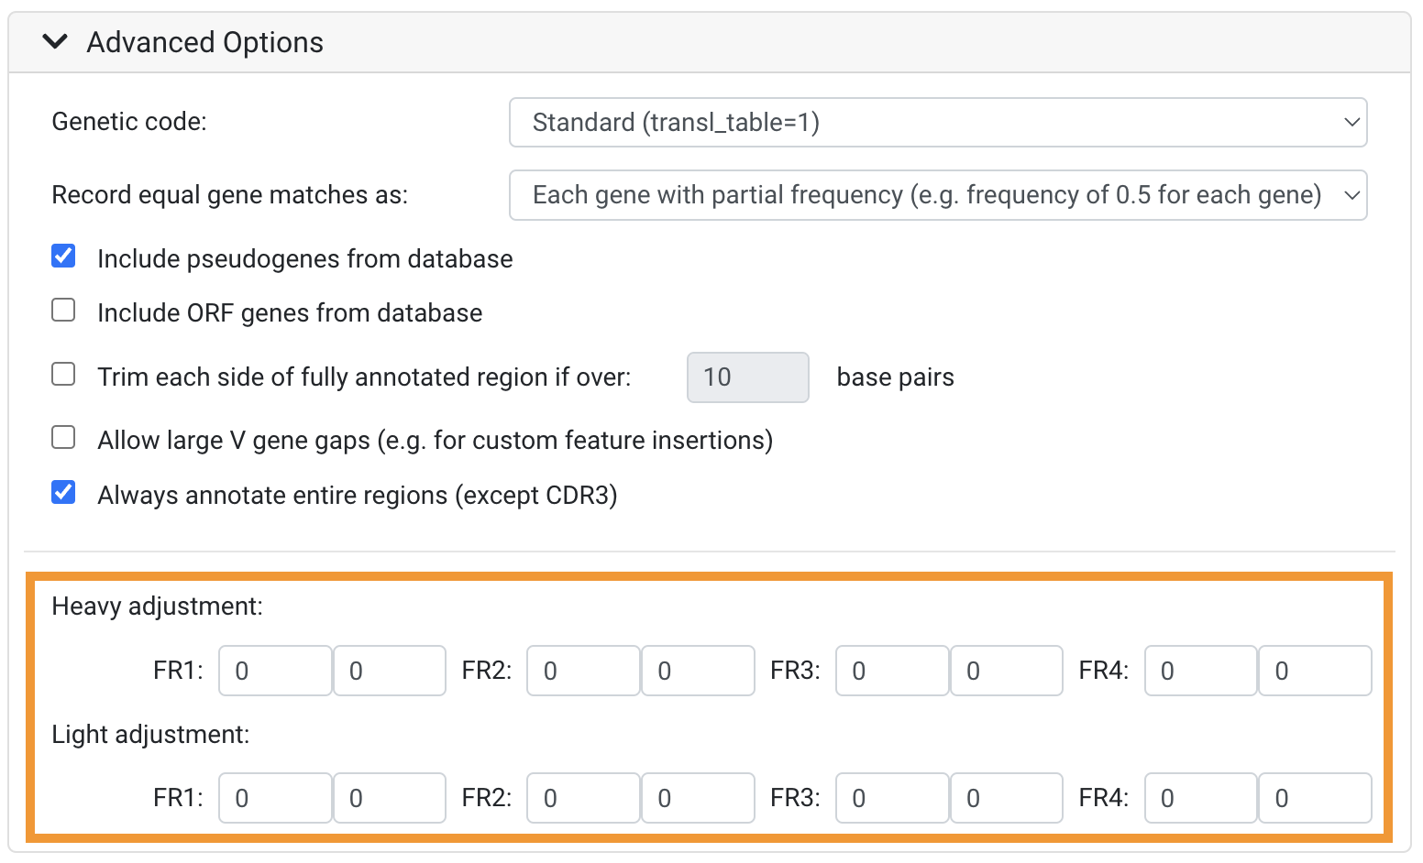Enable Include ORF genes from database

click(63, 311)
